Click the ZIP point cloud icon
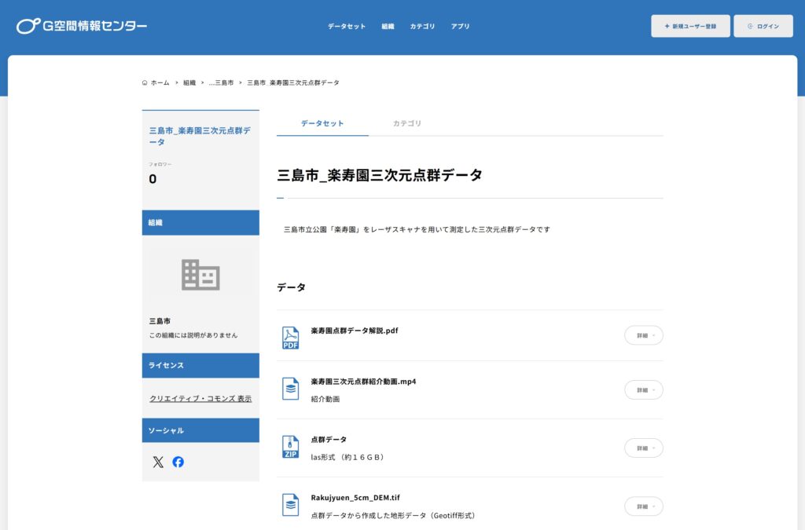This screenshot has width=805, height=530. coord(291,447)
